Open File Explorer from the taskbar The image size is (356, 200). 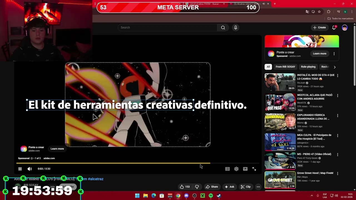(x=145, y=196)
